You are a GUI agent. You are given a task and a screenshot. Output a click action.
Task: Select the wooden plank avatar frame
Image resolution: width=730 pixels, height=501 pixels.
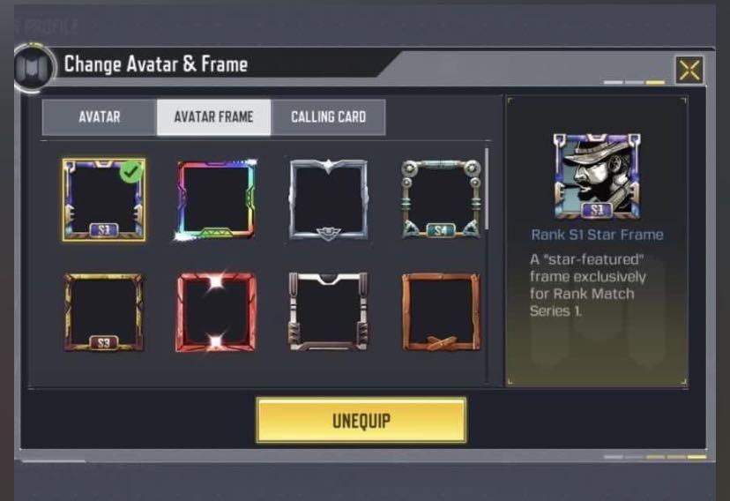(x=441, y=312)
